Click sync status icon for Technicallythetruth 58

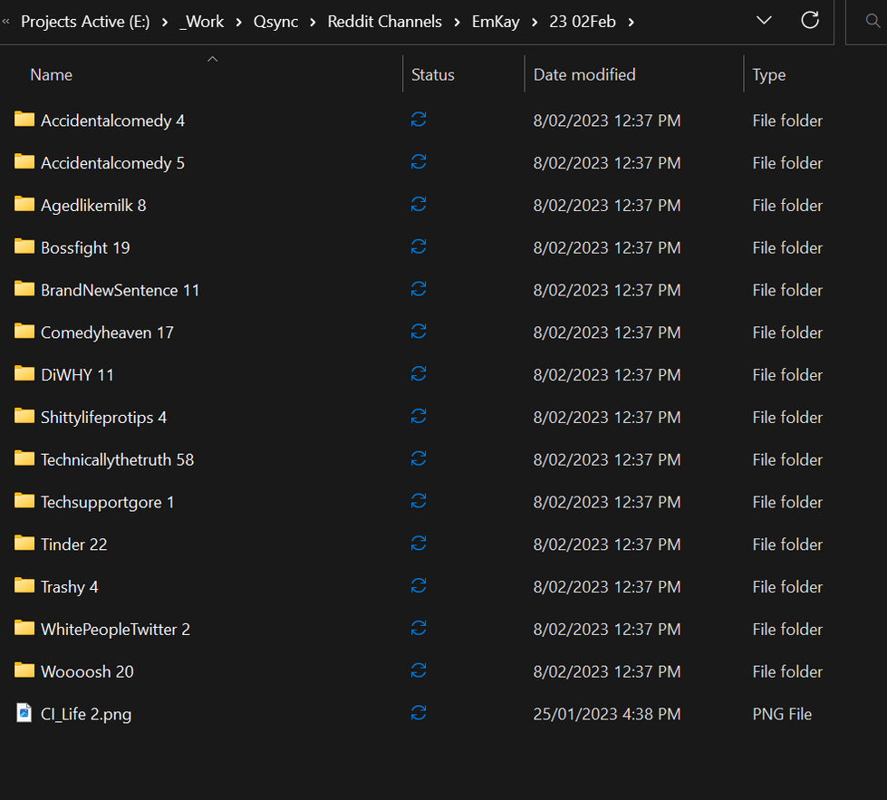click(419, 458)
